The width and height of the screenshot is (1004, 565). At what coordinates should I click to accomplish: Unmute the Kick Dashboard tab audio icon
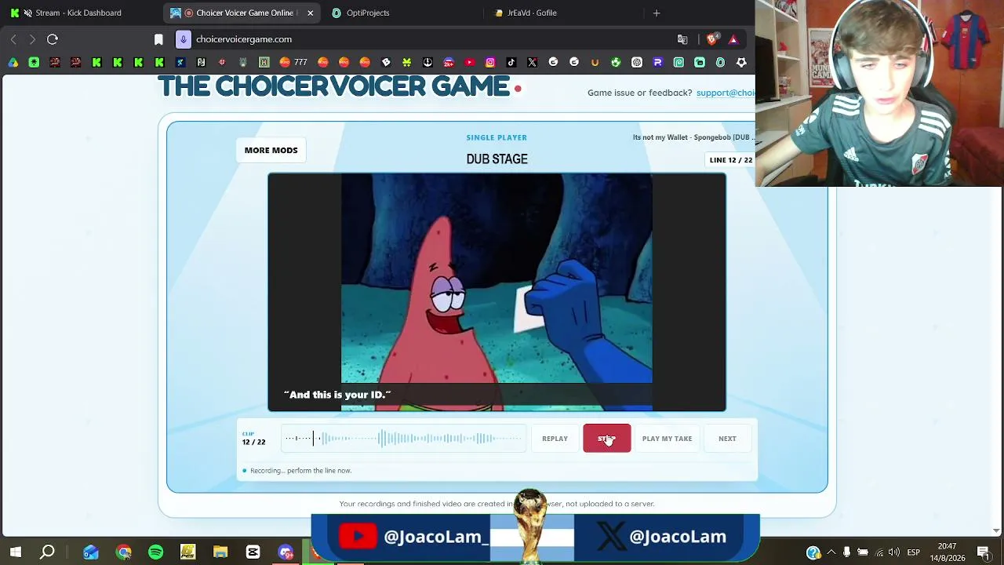pos(28,13)
